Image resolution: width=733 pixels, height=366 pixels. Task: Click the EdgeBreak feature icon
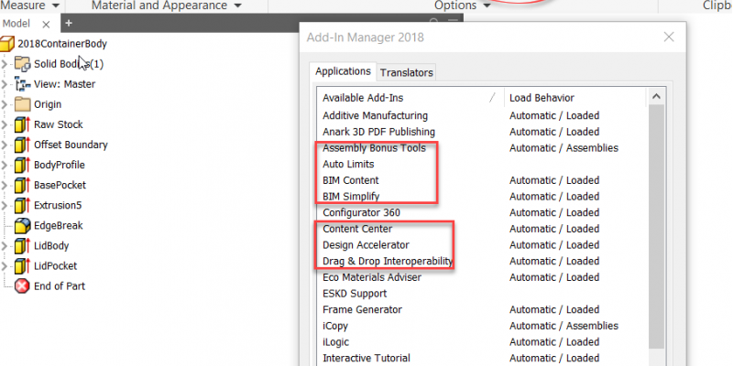(x=23, y=225)
